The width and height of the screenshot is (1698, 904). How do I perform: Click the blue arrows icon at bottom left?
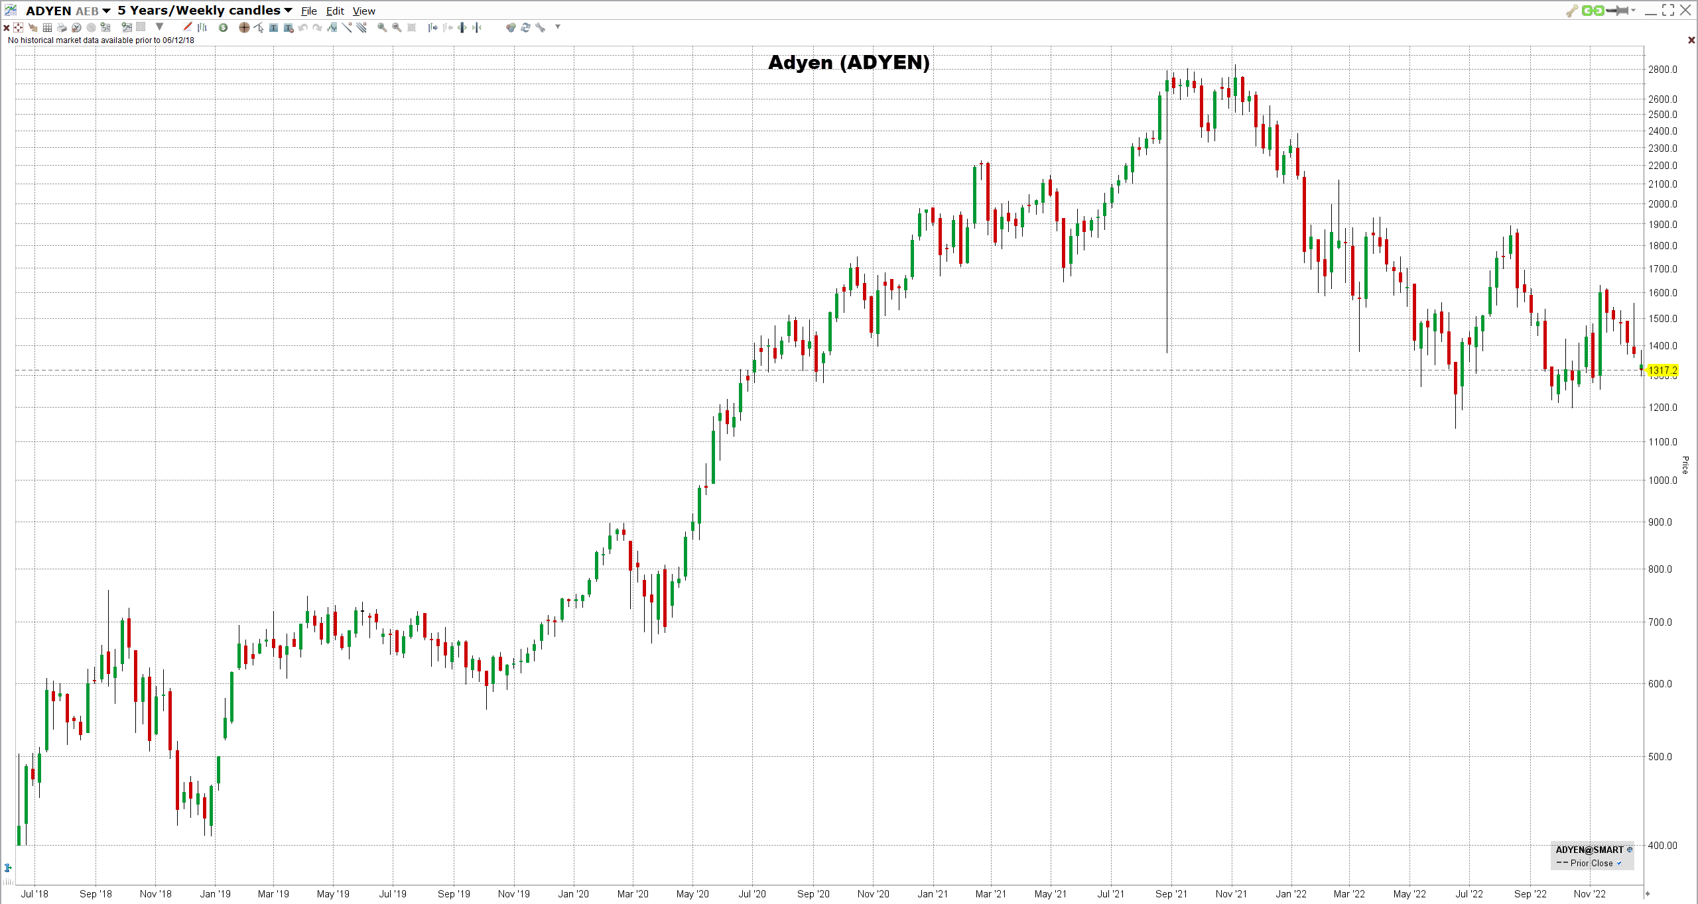coord(8,868)
